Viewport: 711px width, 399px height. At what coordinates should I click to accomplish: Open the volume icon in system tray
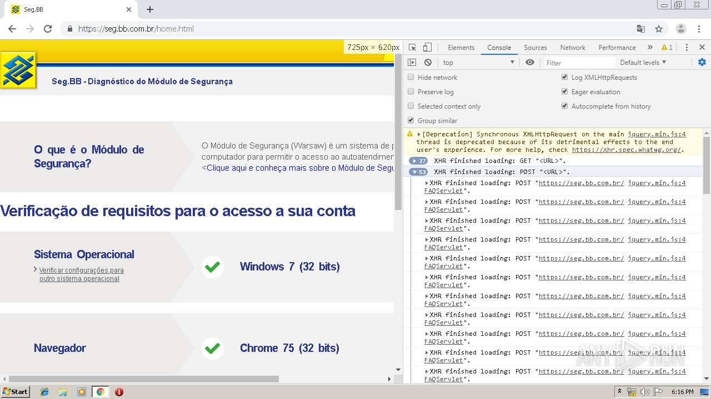tap(645, 392)
